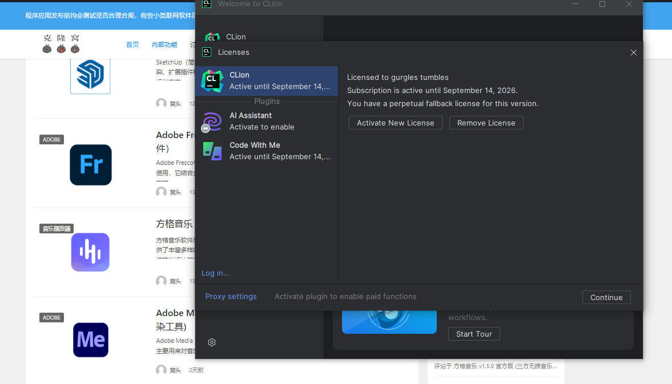Maximize the Welcome to CLion window
This screenshot has width=672, height=384.
(x=602, y=4)
